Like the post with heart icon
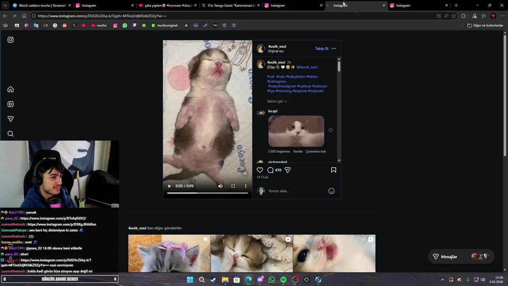The height and width of the screenshot is (286, 508). (x=260, y=170)
